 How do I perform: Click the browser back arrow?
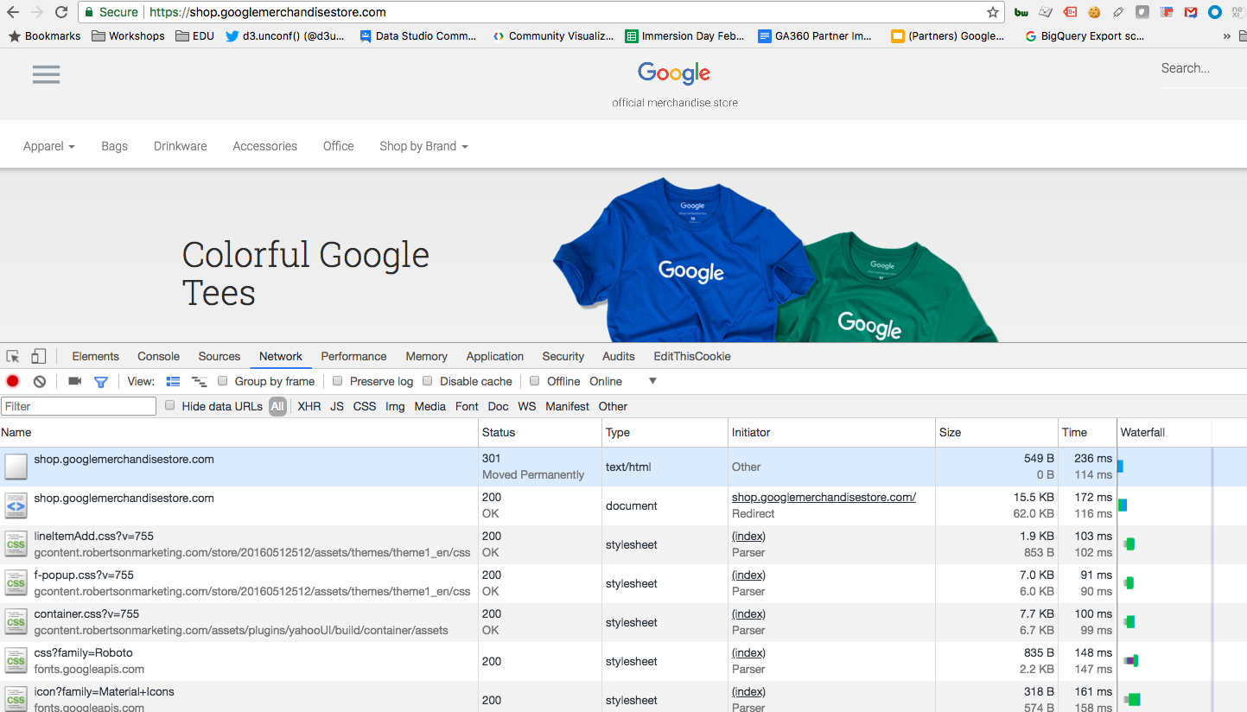point(13,12)
